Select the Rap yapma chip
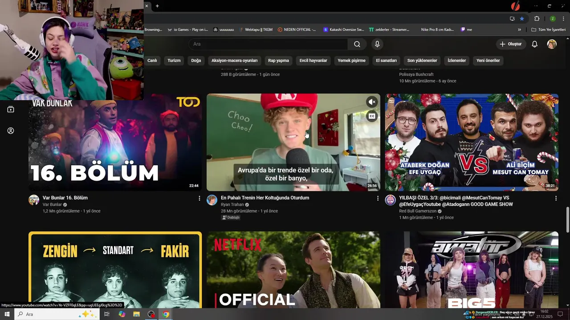570x320 pixels. tap(278, 60)
